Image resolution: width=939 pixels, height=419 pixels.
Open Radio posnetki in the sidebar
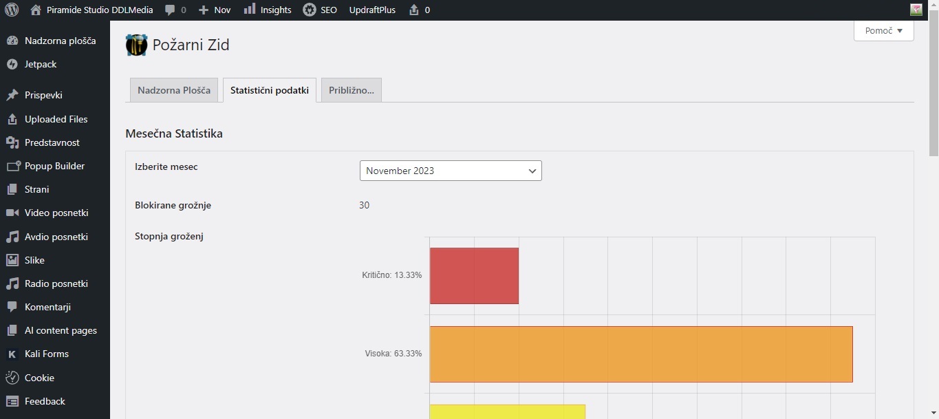click(55, 283)
